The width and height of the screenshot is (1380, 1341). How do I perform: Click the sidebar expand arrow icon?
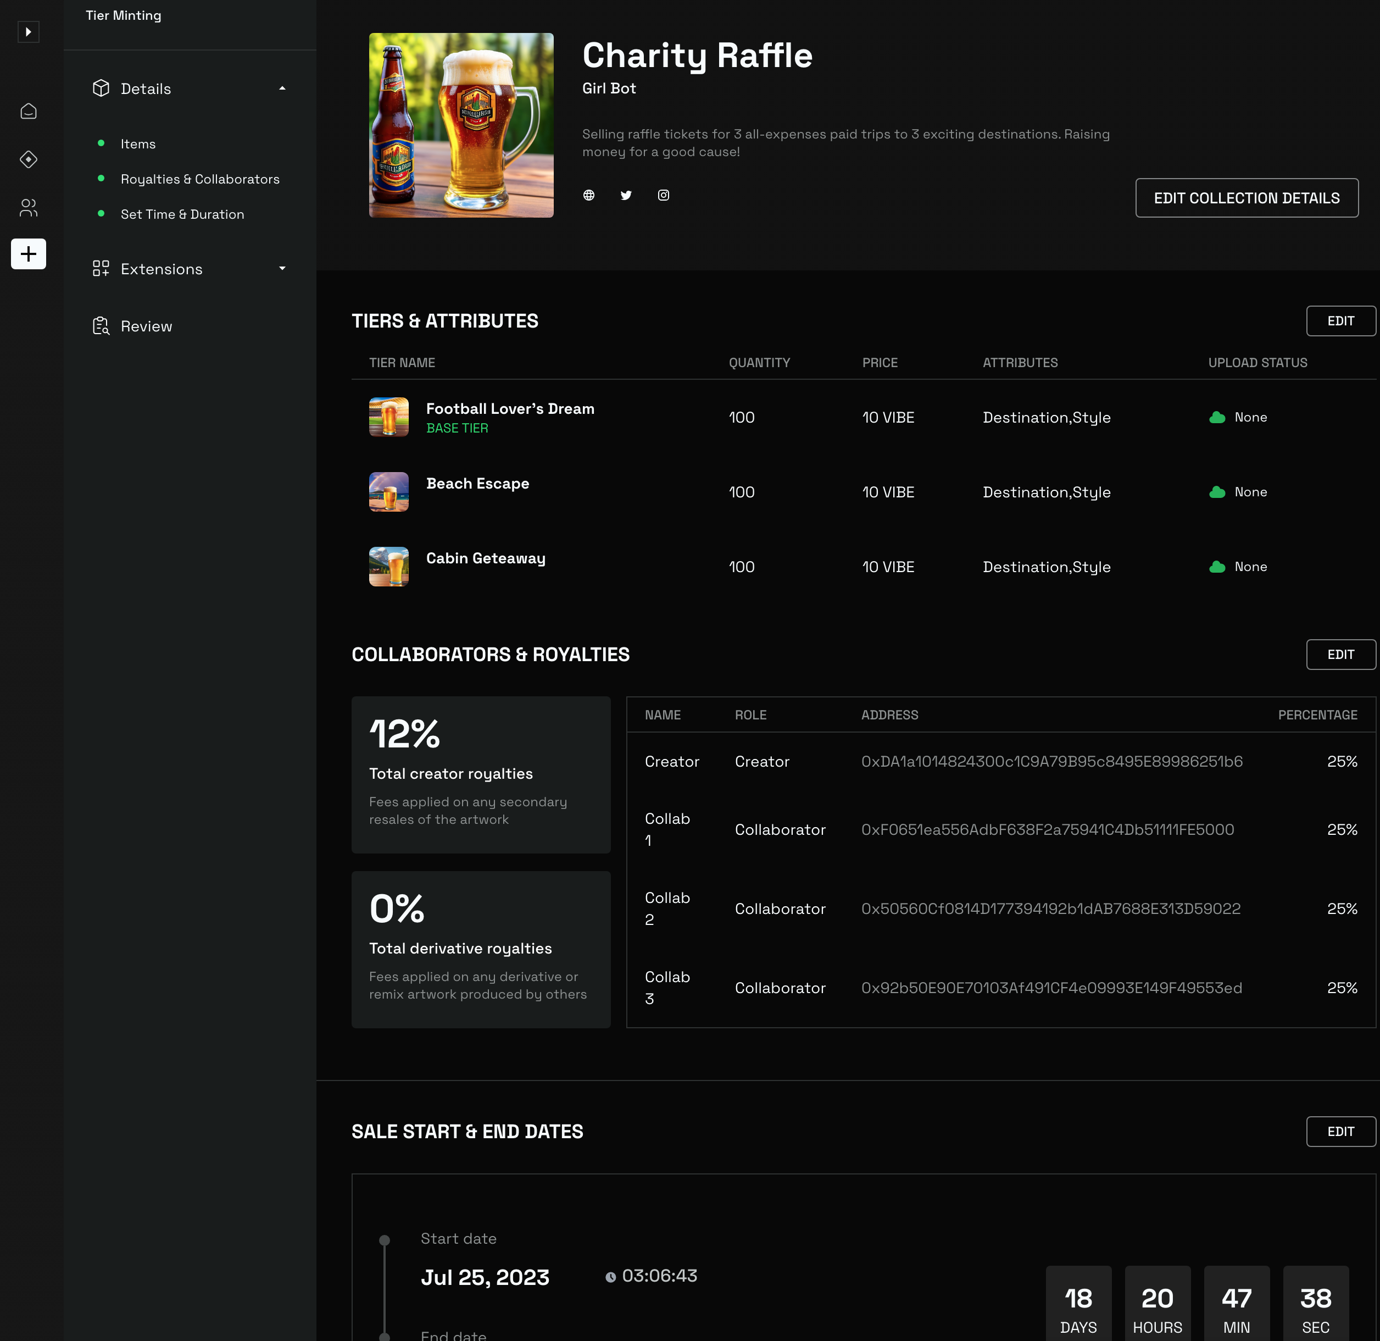[28, 32]
